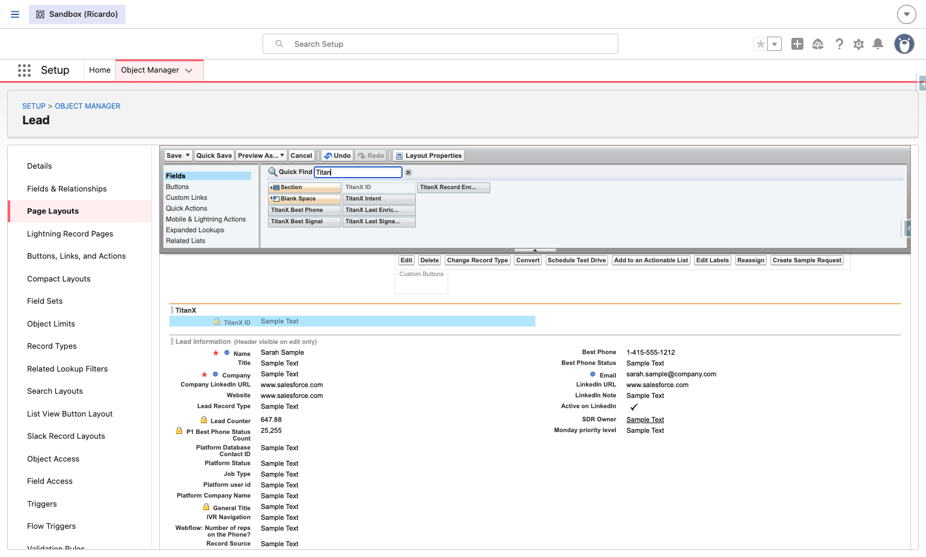Click the Section palette element
The height and width of the screenshot is (557, 926).
click(x=305, y=187)
